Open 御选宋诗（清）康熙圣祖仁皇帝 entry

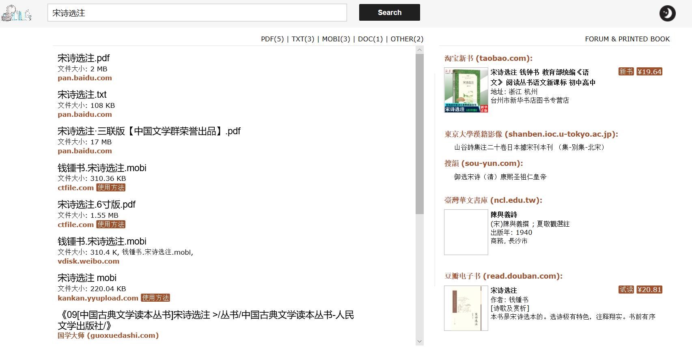(500, 177)
